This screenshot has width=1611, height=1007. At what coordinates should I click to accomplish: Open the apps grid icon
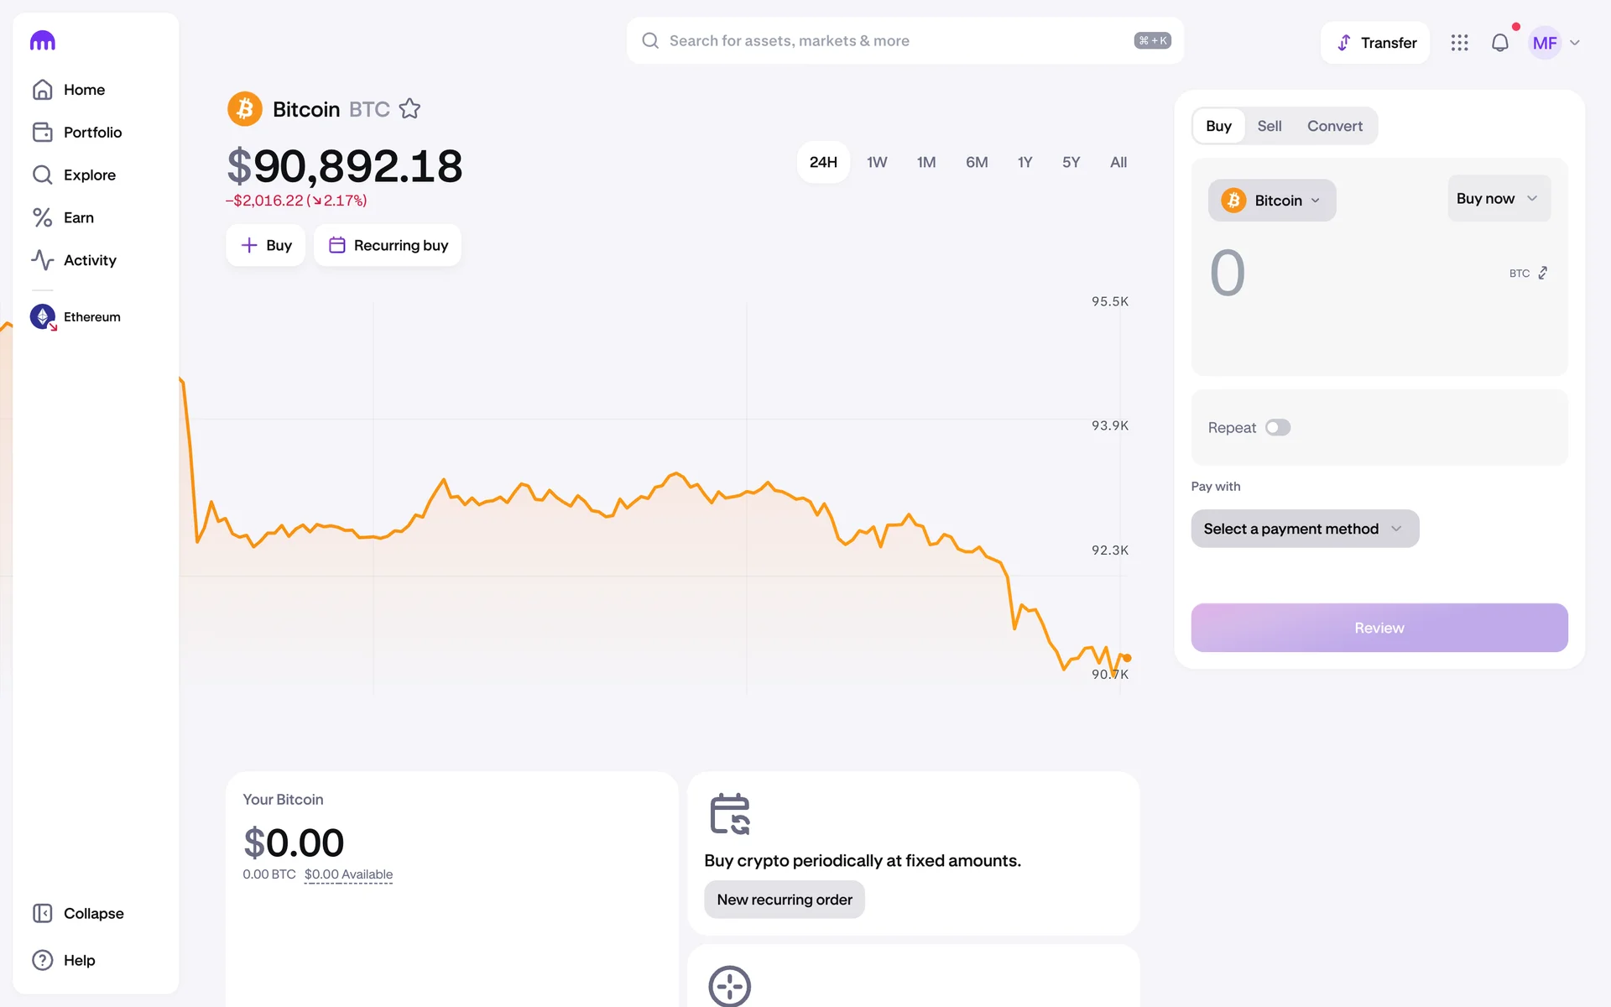coord(1459,43)
